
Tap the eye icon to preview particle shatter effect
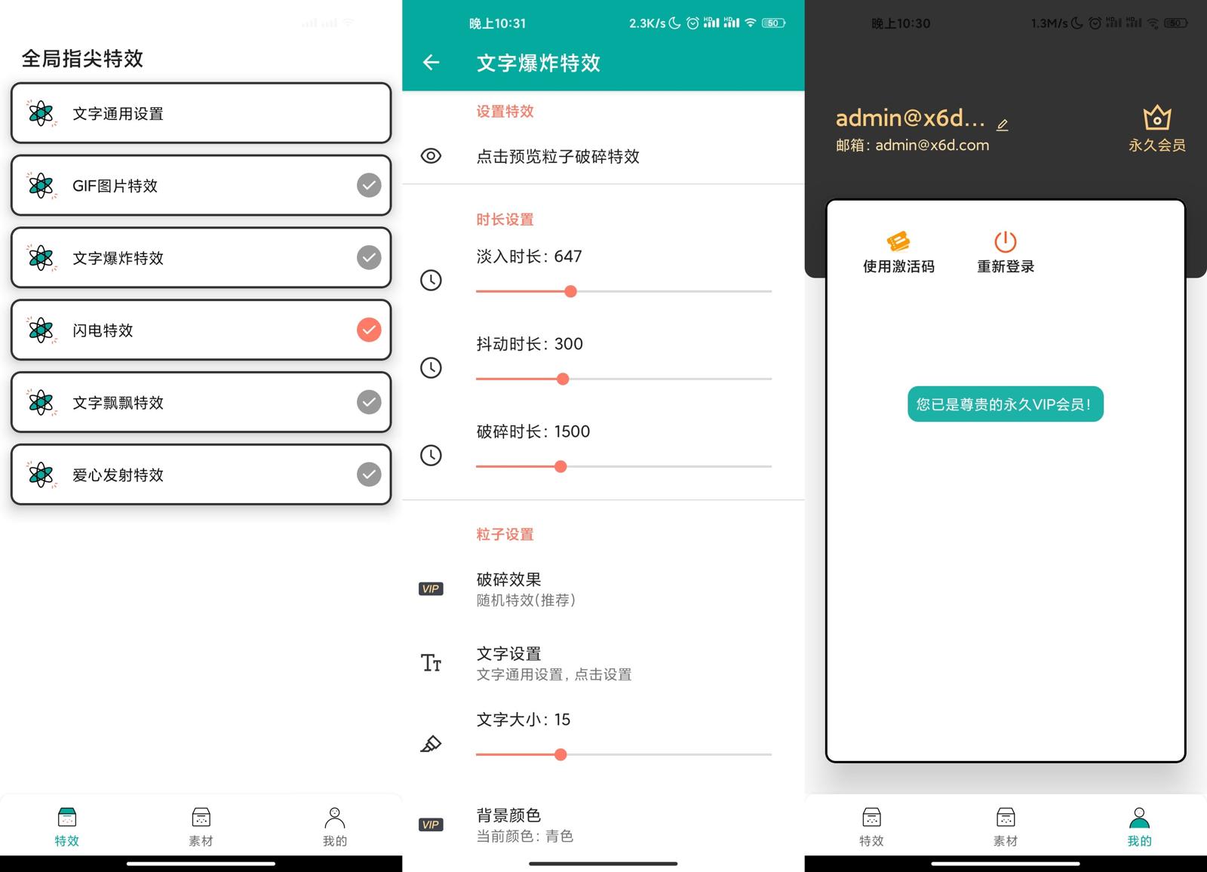click(x=431, y=156)
